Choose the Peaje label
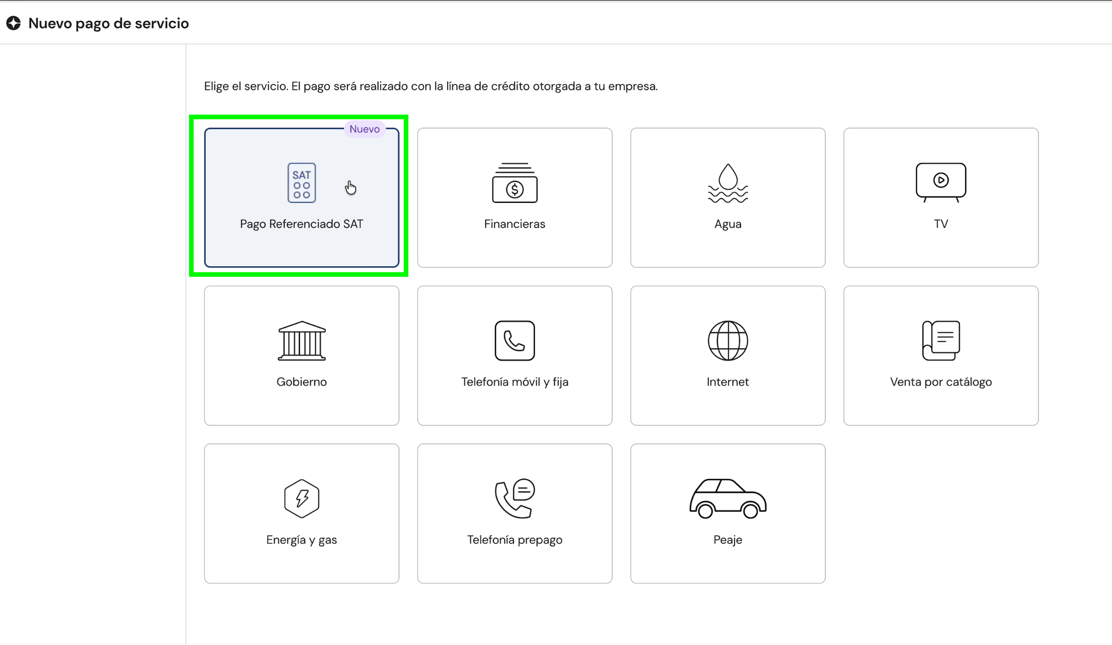Viewport: 1112px width, 645px height. click(x=728, y=540)
